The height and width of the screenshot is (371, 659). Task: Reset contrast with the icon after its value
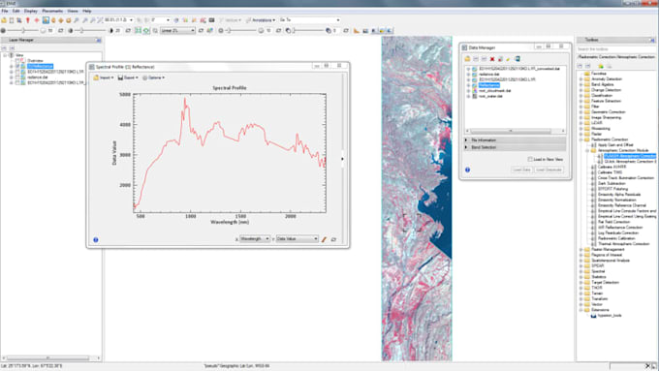[128, 31]
